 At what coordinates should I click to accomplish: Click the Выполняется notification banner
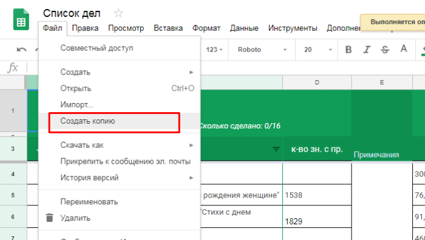click(x=393, y=22)
